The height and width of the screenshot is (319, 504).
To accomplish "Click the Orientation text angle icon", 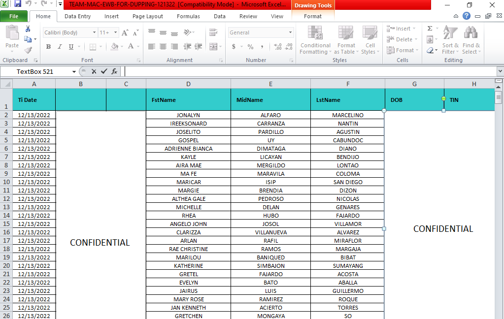I will tap(187, 32).
